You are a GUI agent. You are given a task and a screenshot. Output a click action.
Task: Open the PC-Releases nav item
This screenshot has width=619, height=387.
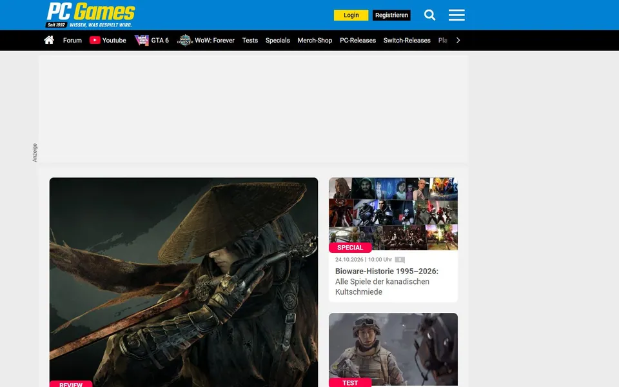point(358,40)
